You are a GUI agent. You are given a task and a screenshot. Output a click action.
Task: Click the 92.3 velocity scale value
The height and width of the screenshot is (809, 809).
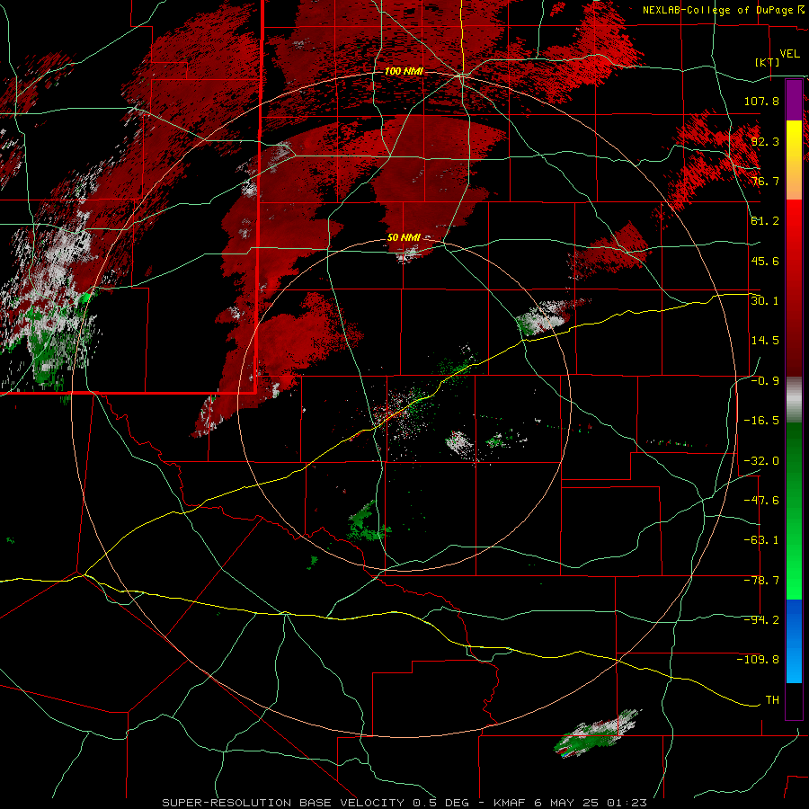click(765, 141)
